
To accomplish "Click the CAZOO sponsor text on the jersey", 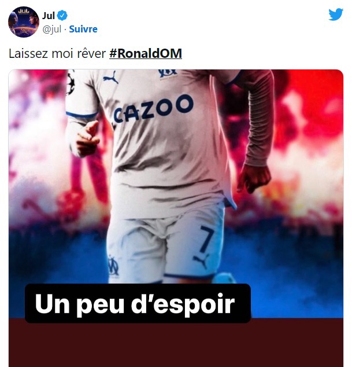I will (153, 109).
